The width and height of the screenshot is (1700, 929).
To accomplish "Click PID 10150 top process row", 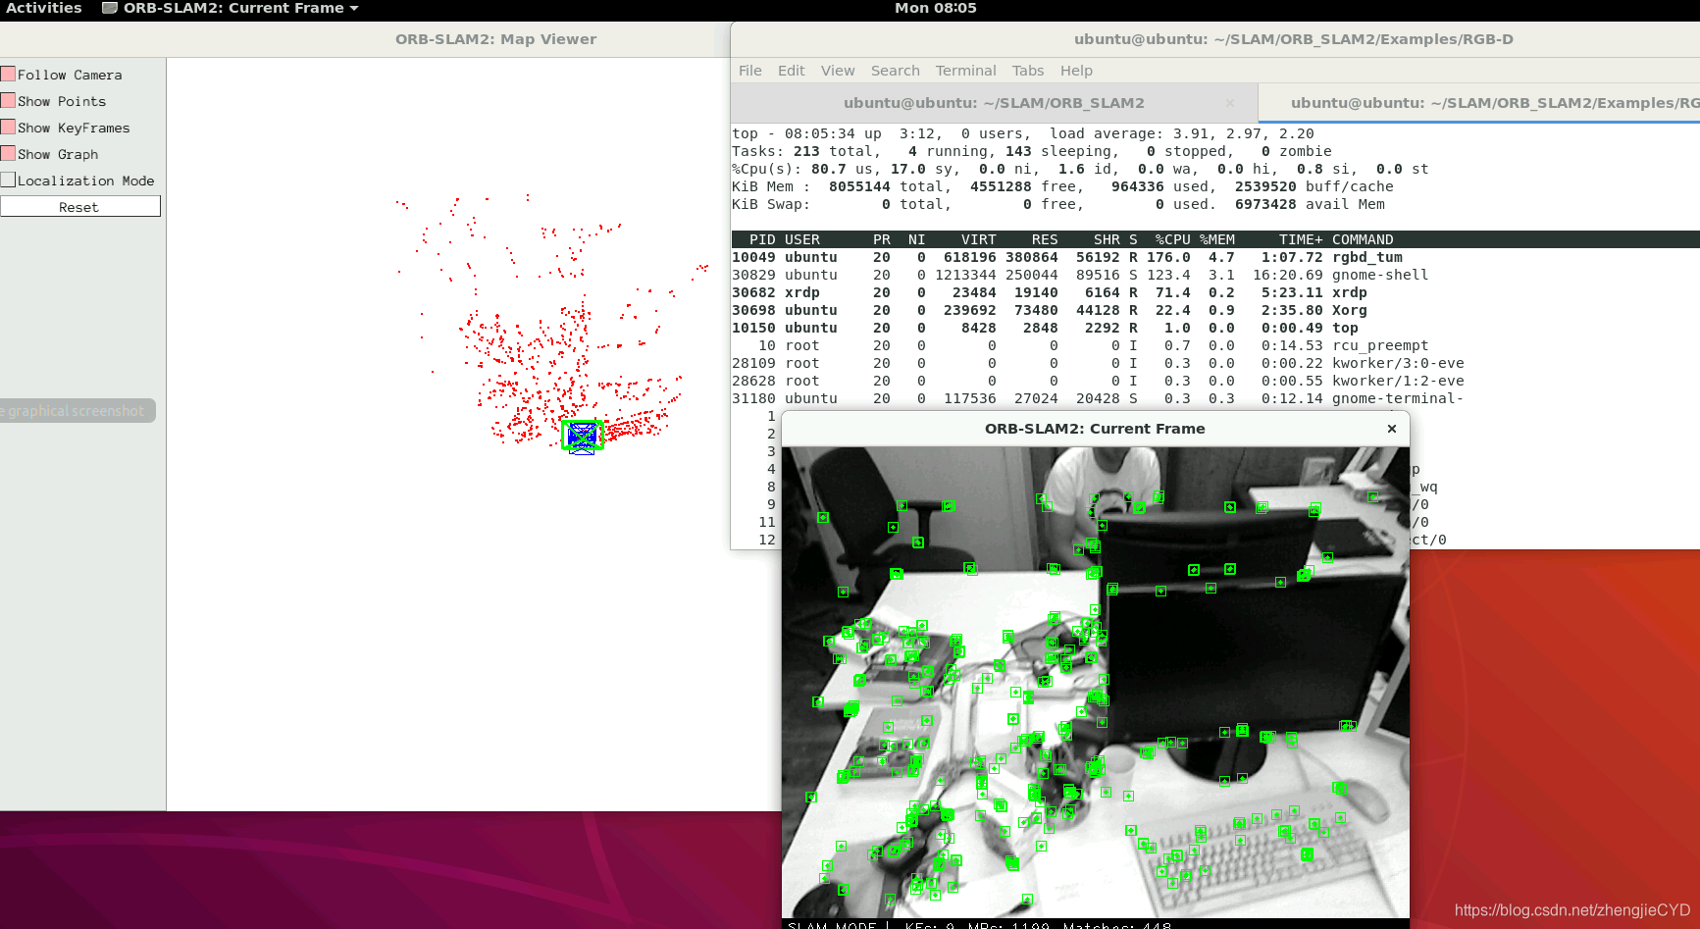I will pos(1215,328).
